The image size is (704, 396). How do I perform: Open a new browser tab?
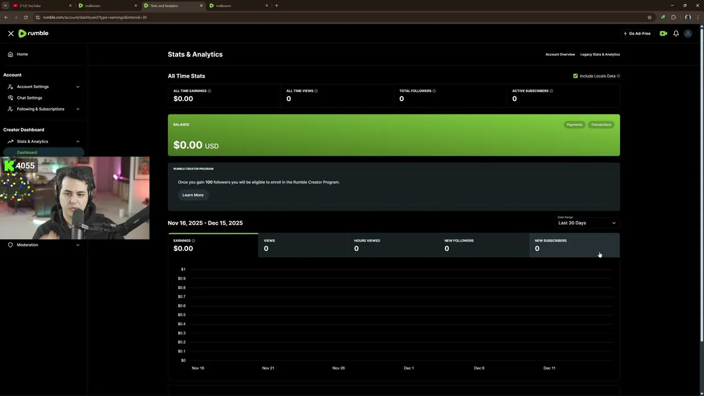pos(277,5)
